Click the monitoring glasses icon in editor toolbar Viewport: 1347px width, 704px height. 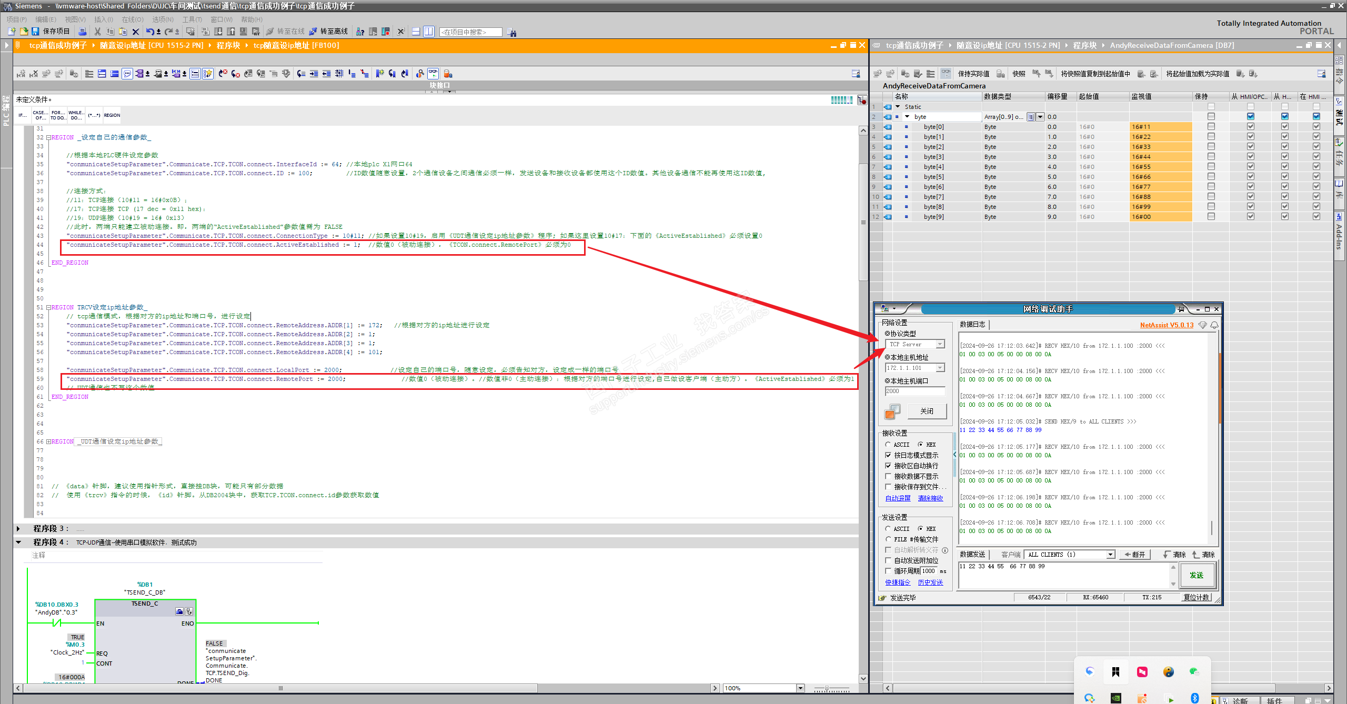coord(433,74)
